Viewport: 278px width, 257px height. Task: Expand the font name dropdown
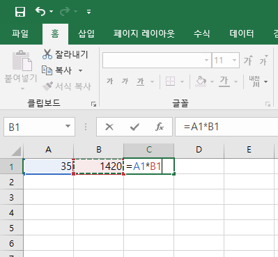coord(206,61)
